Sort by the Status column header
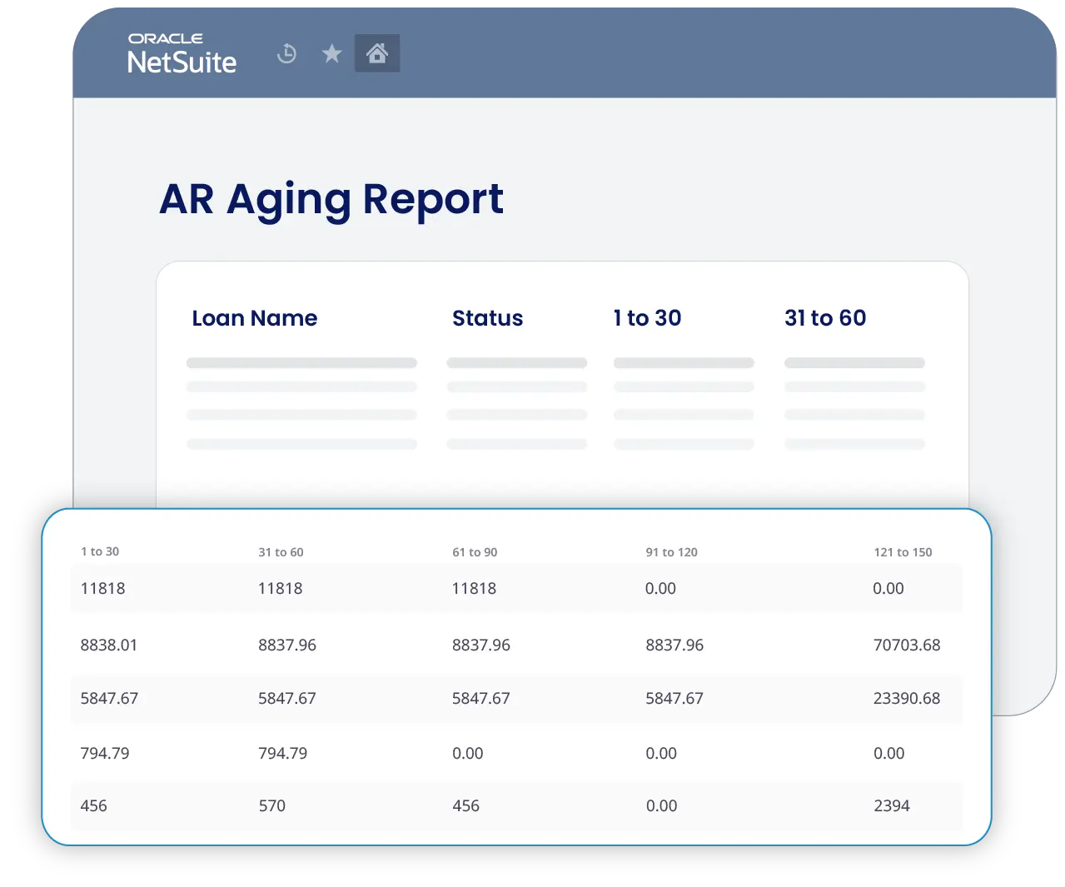The image size is (1065, 887). point(488,318)
